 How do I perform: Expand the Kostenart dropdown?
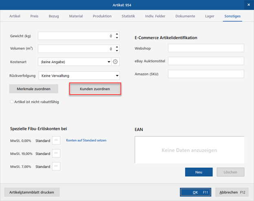point(109,62)
